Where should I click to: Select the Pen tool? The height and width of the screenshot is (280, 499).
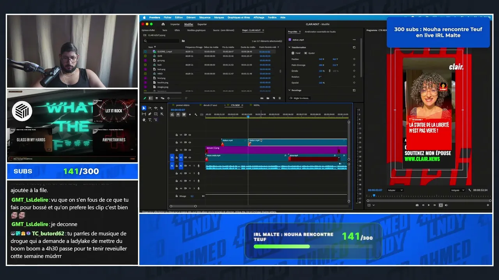[150, 114]
